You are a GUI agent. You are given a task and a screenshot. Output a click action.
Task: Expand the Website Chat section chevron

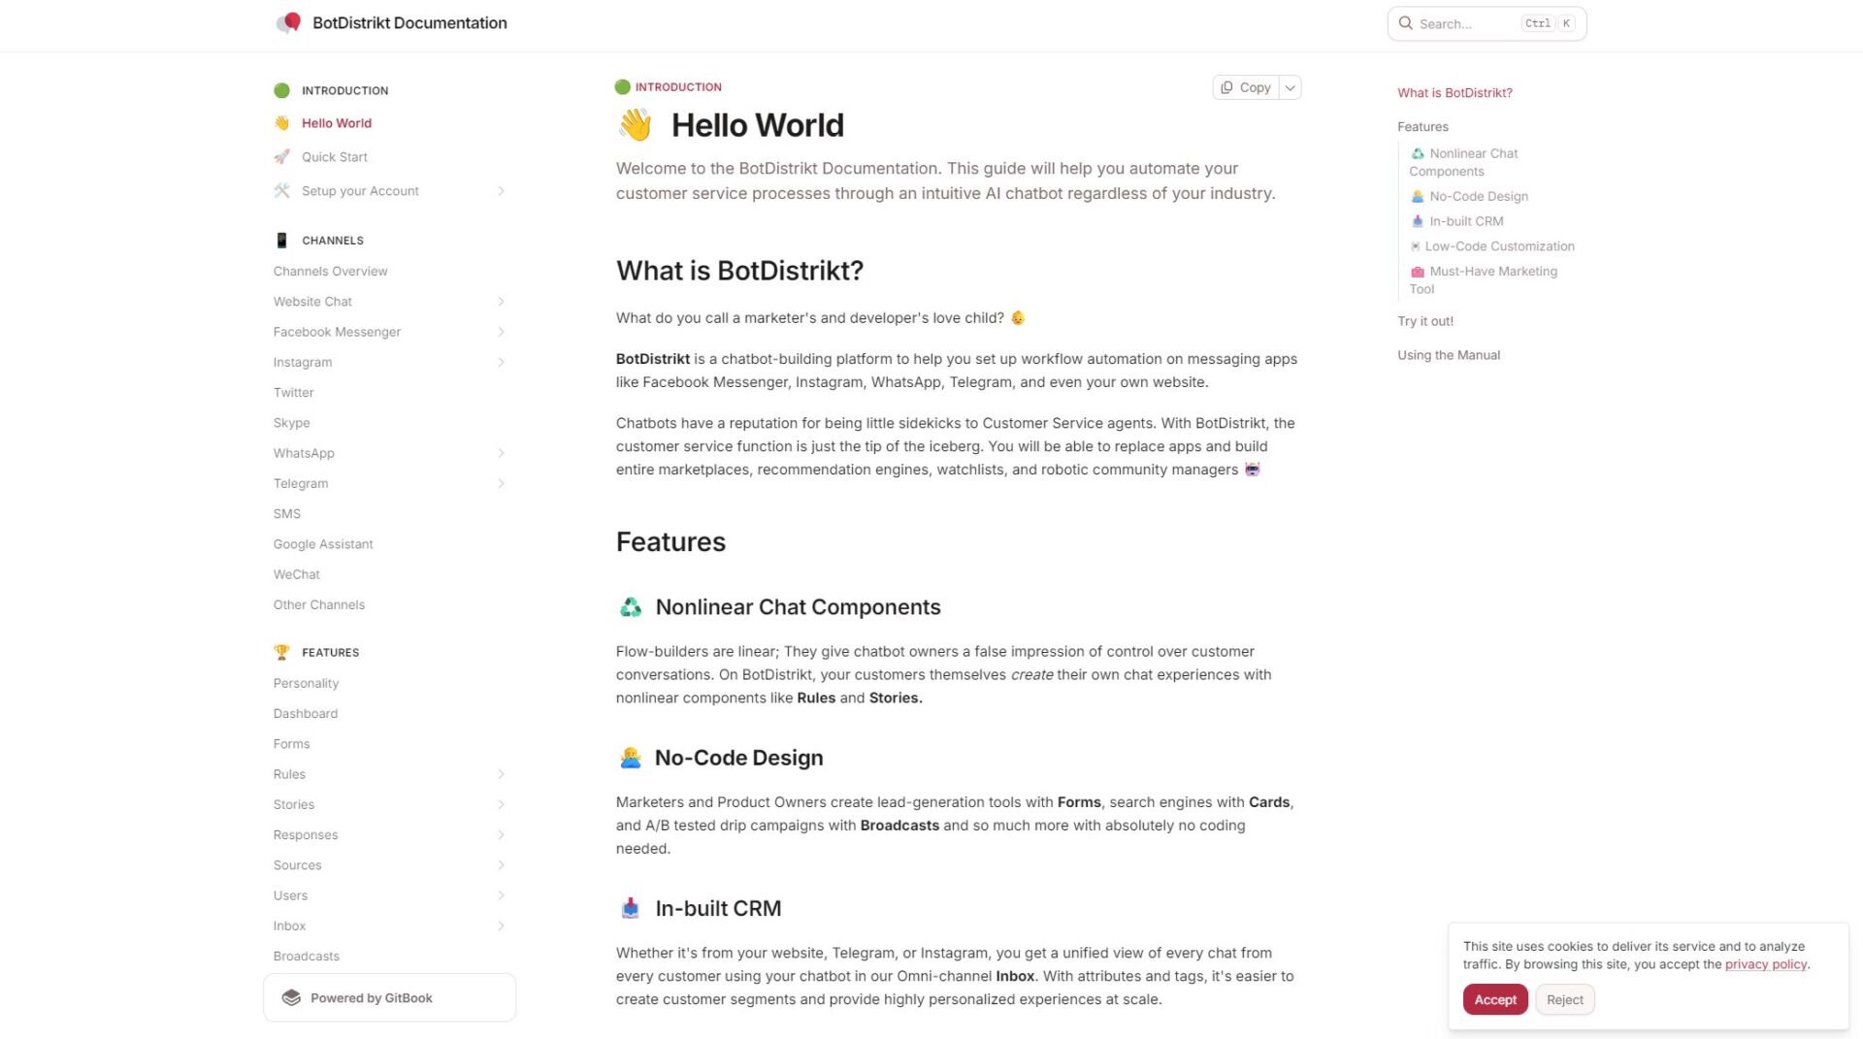pyautogui.click(x=501, y=302)
